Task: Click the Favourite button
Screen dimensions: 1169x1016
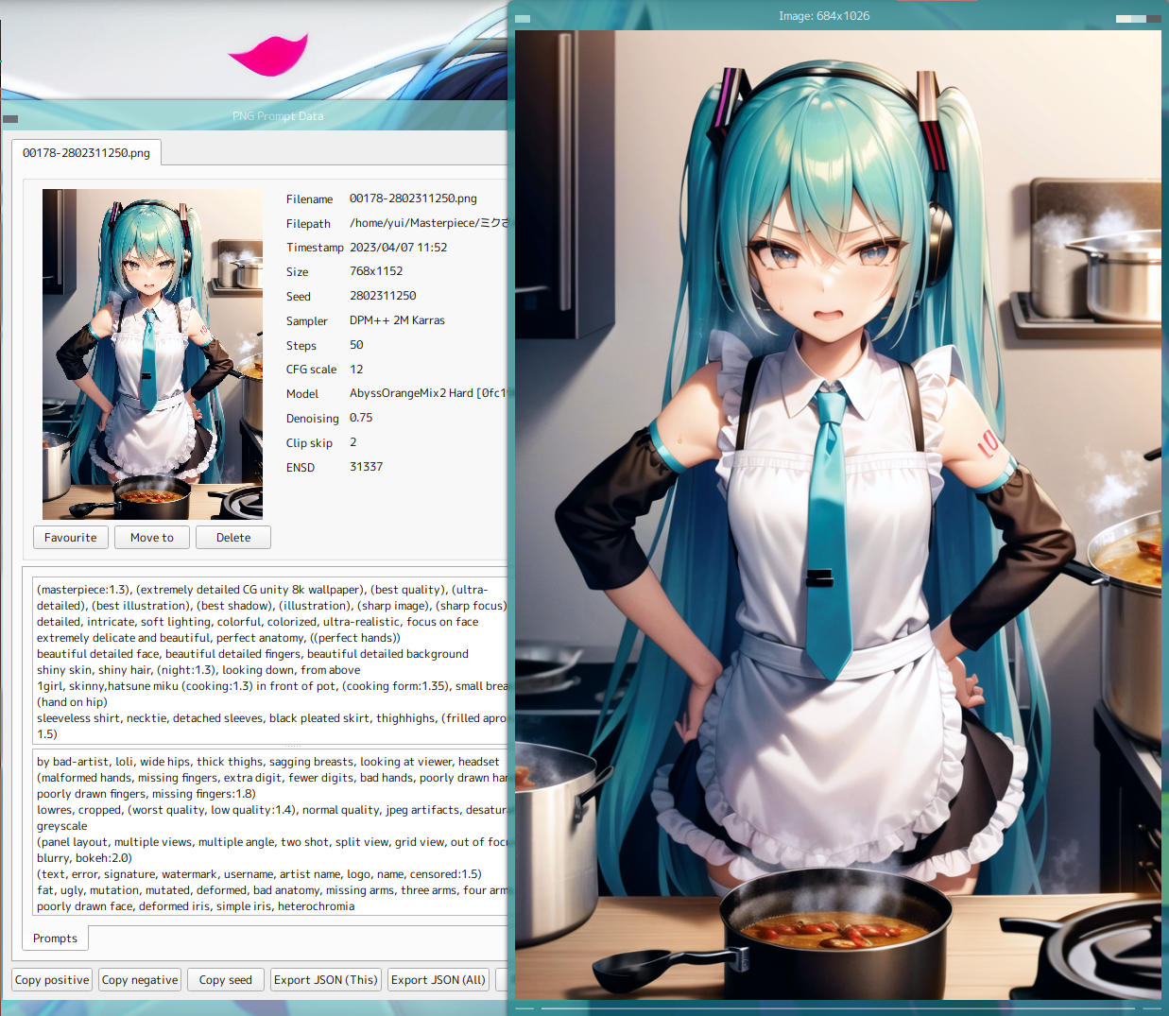Action: tap(71, 538)
